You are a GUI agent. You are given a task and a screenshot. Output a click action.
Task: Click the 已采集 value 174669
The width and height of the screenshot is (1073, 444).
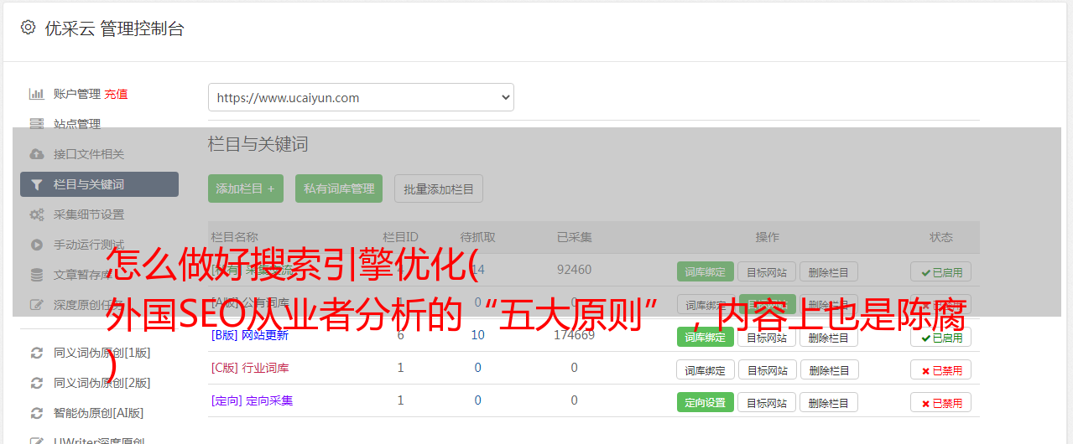(x=574, y=335)
